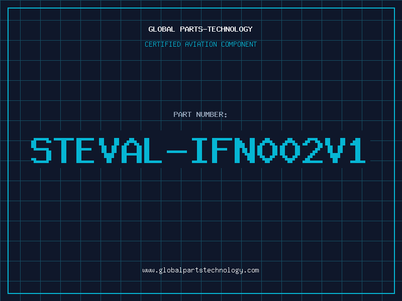Open the www.globalpartstechnology.com link
402x301 pixels.
click(200, 270)
